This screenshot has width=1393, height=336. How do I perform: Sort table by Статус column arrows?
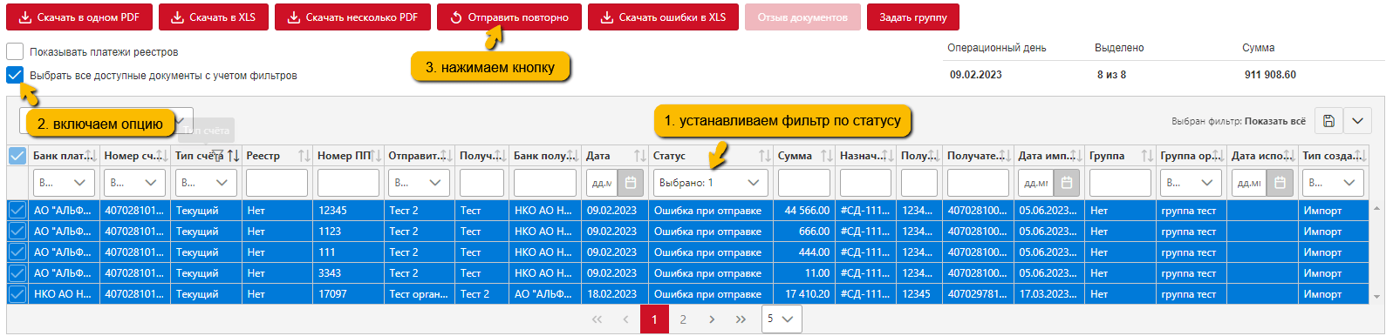[764, 156]
